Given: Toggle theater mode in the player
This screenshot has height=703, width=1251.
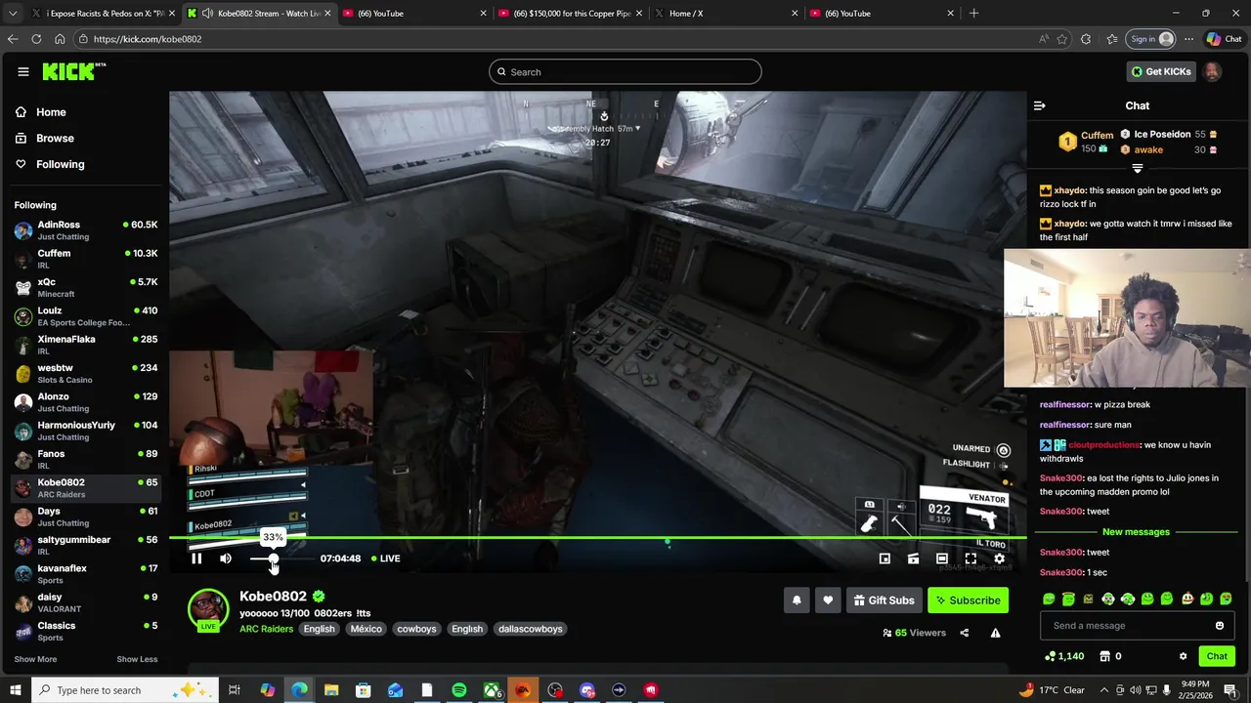Looking at the screenshot, I should point(942,558).
